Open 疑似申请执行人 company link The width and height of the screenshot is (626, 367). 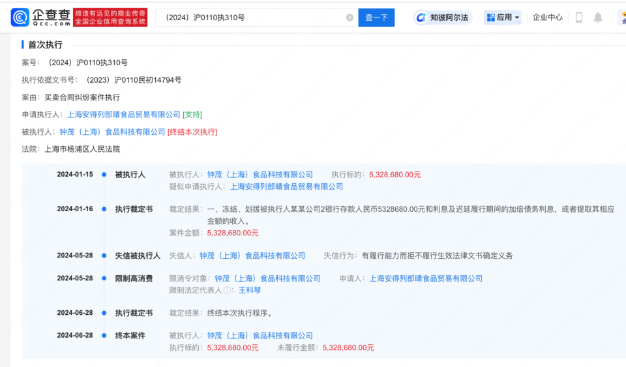click(x=286, y=186)
